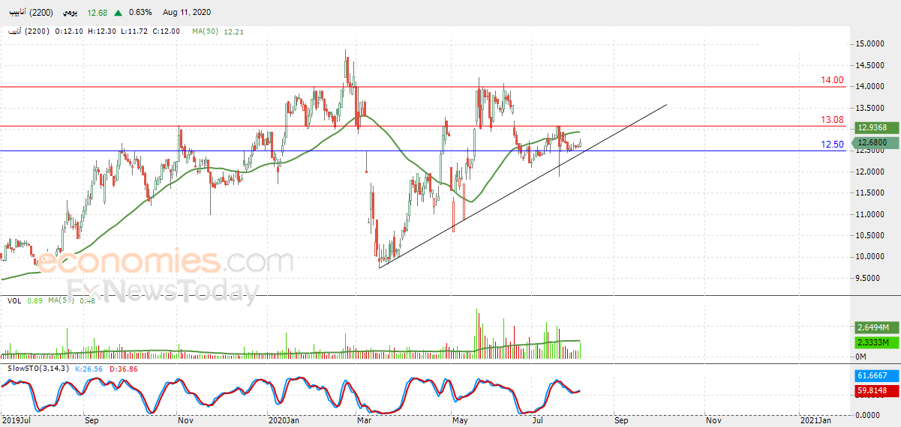Click the 'MA(50)' indicator label

[206, 31]
